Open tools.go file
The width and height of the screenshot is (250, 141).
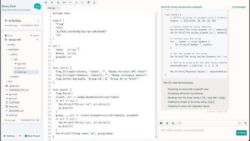point(12,115)
